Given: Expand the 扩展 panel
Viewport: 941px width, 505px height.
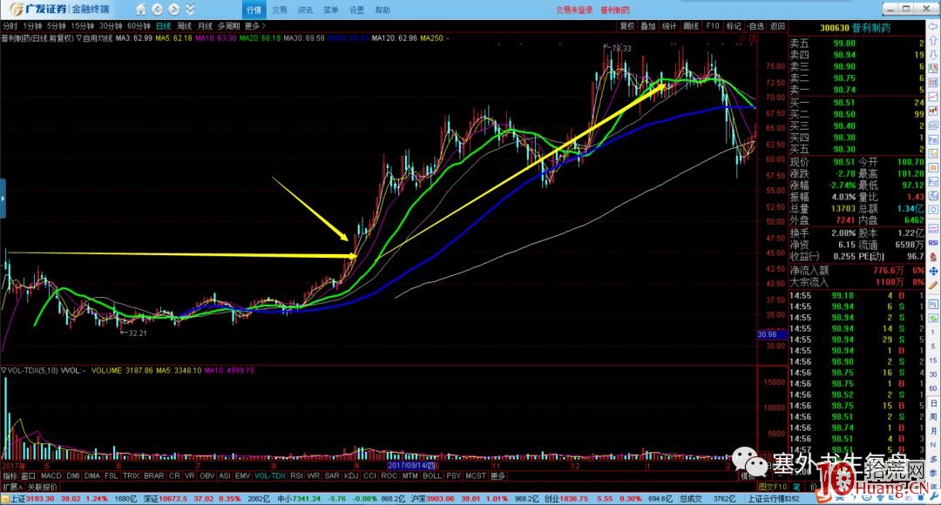Looking at the screenshot, I should tap(12, 487).
